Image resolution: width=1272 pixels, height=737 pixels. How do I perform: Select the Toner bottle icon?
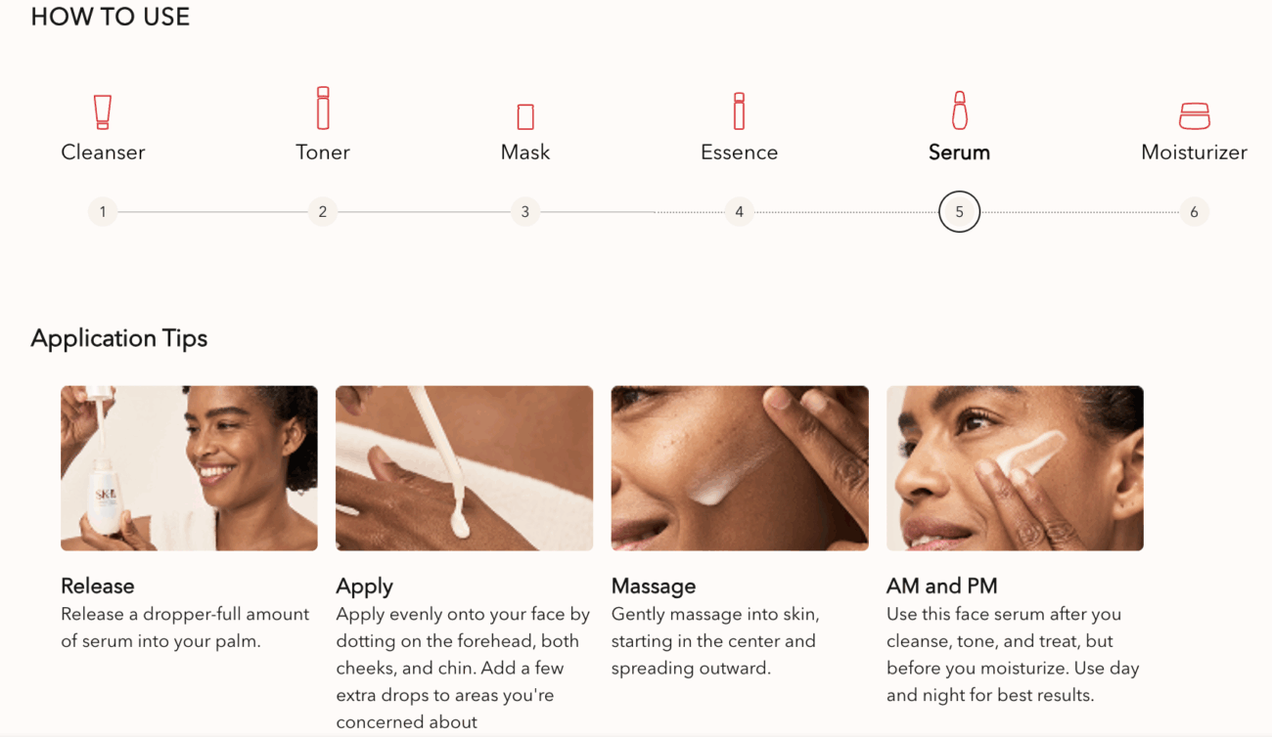point(323,108)
